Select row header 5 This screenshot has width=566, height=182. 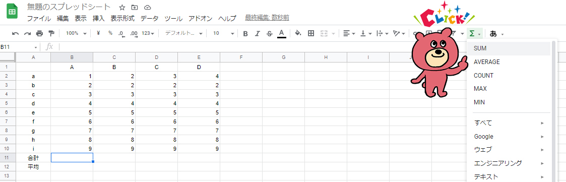[x=8, y=103]
